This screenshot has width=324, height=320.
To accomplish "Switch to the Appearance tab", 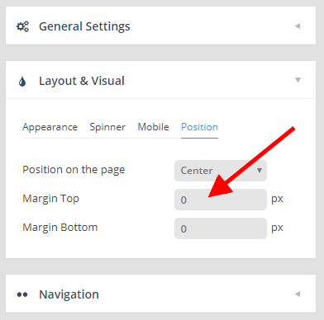I will [x=50, y=127].
